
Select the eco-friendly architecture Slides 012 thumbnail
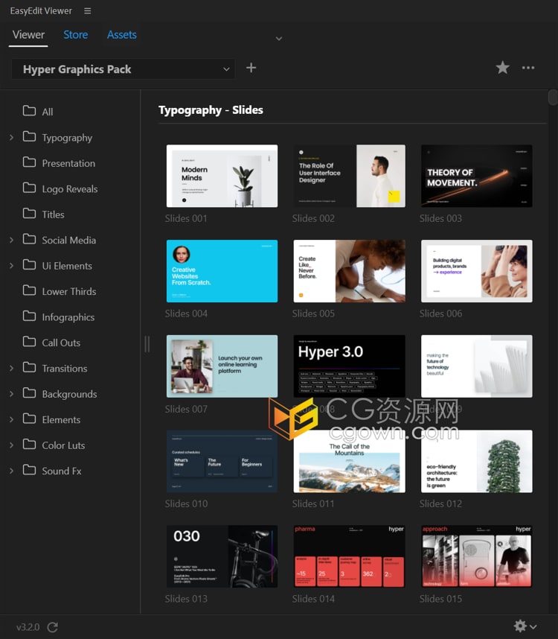click(x=477, y=461)
